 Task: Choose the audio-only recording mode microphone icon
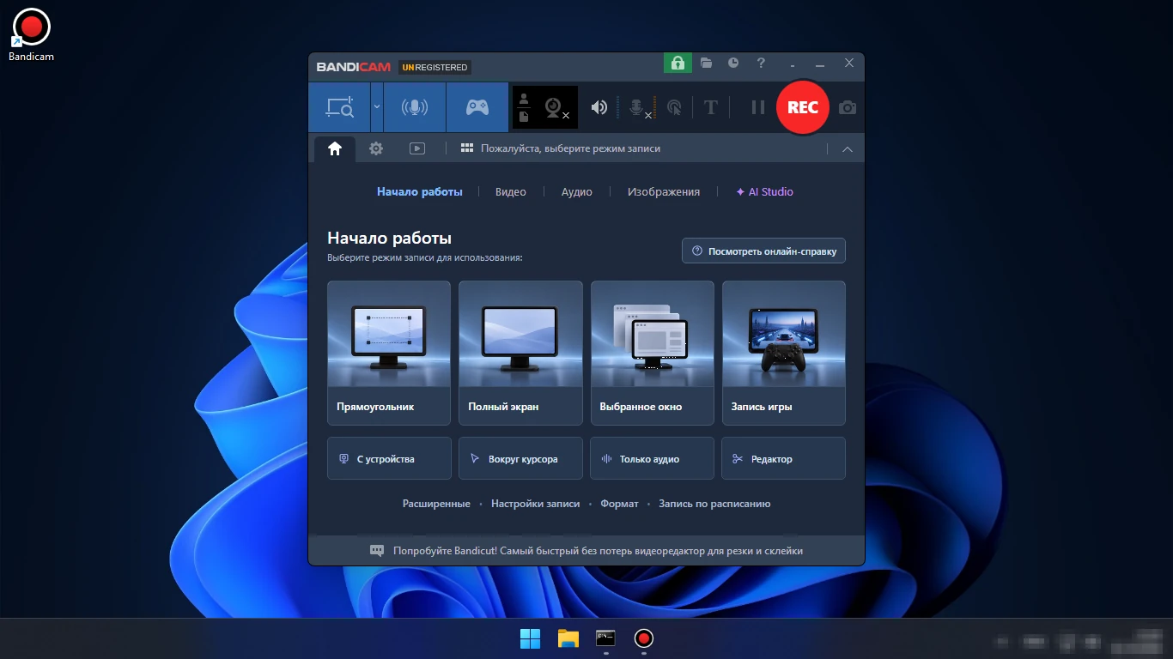[415, 107]
